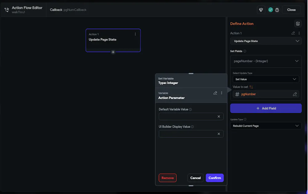Open the Update Page State action type dropdown
Image resolution: width=308 pixels, height=194 pixels.
266,41
